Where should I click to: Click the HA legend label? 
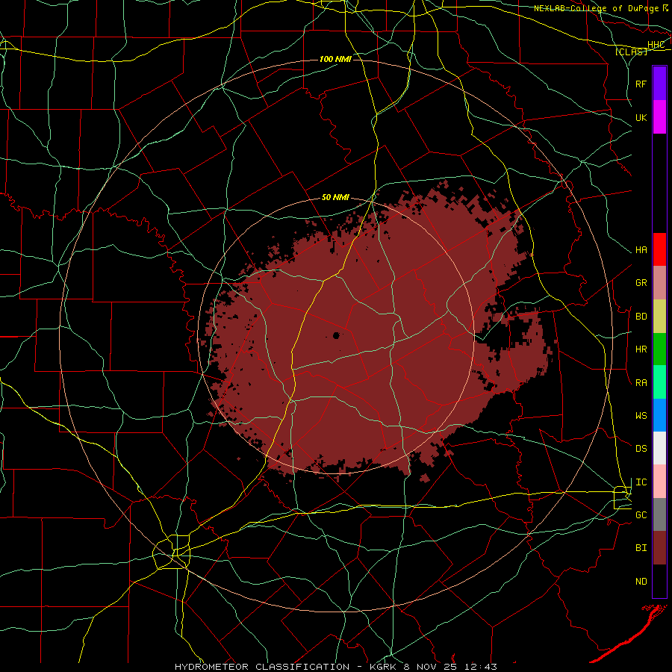point(641,250)
